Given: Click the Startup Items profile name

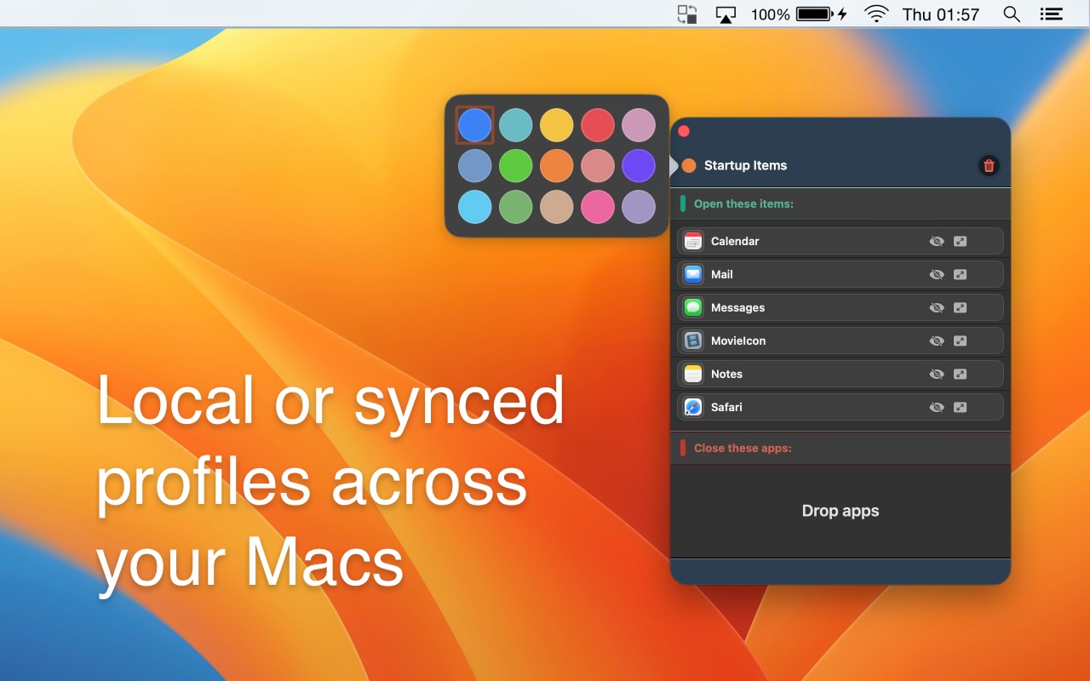Looking at the screenshot, I should tap(744, 165).
